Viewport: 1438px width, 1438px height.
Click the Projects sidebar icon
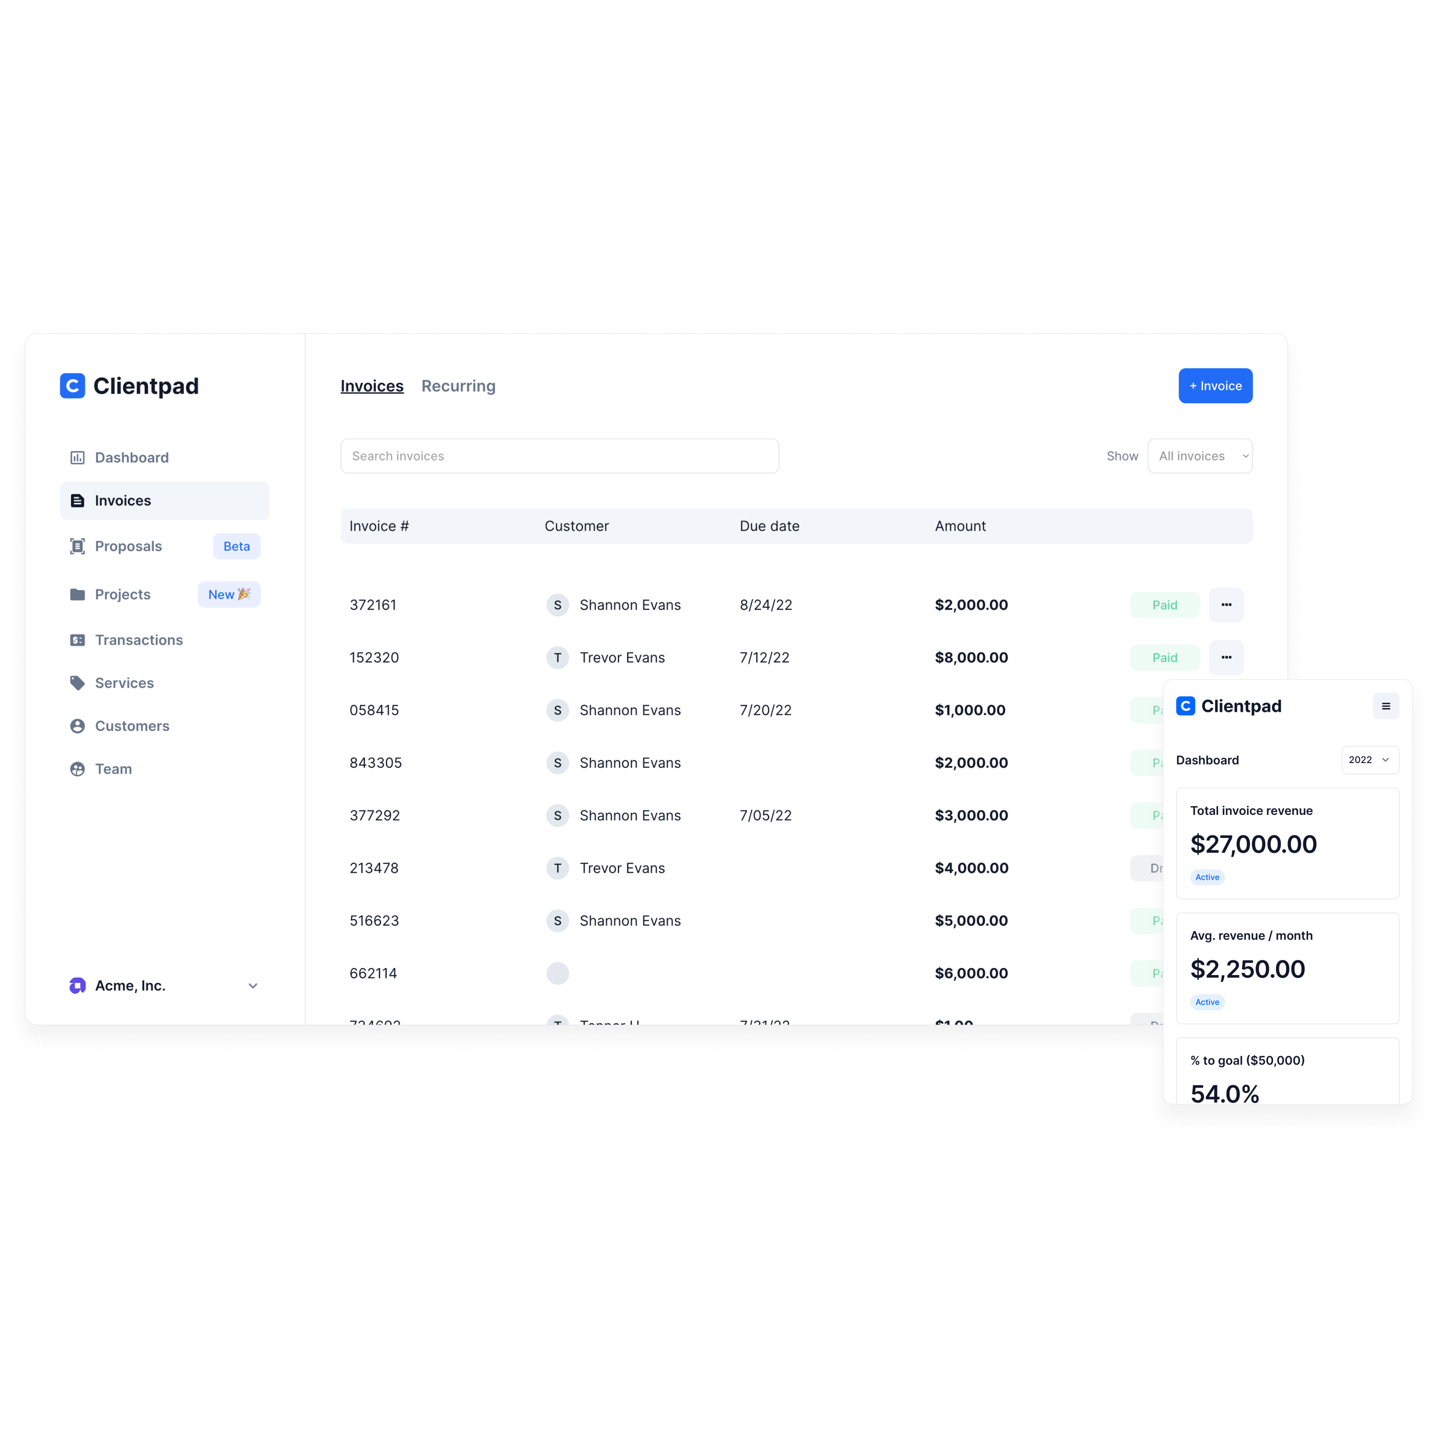coord(75,592)
